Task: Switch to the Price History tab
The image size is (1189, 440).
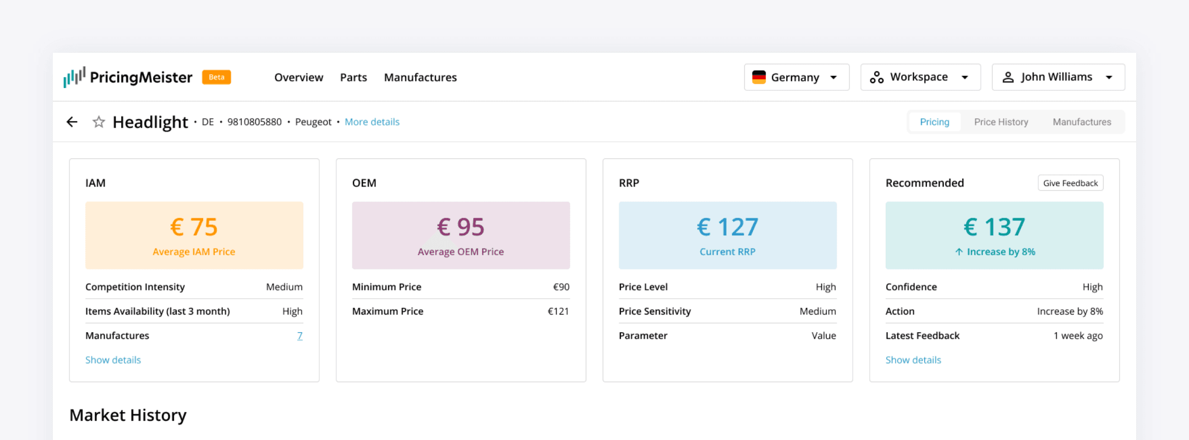Action: (x=1001, y=122)
